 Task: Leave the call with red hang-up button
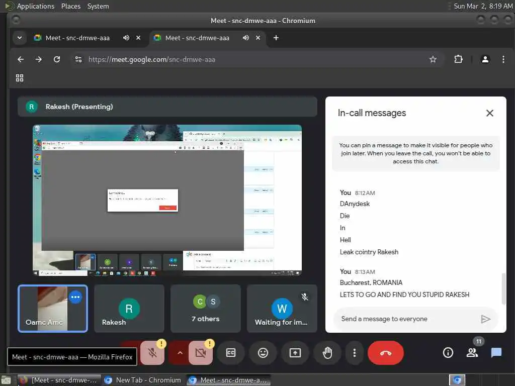pos(386,353)
